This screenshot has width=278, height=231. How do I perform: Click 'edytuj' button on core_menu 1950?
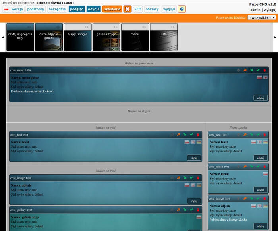[261, 98]
